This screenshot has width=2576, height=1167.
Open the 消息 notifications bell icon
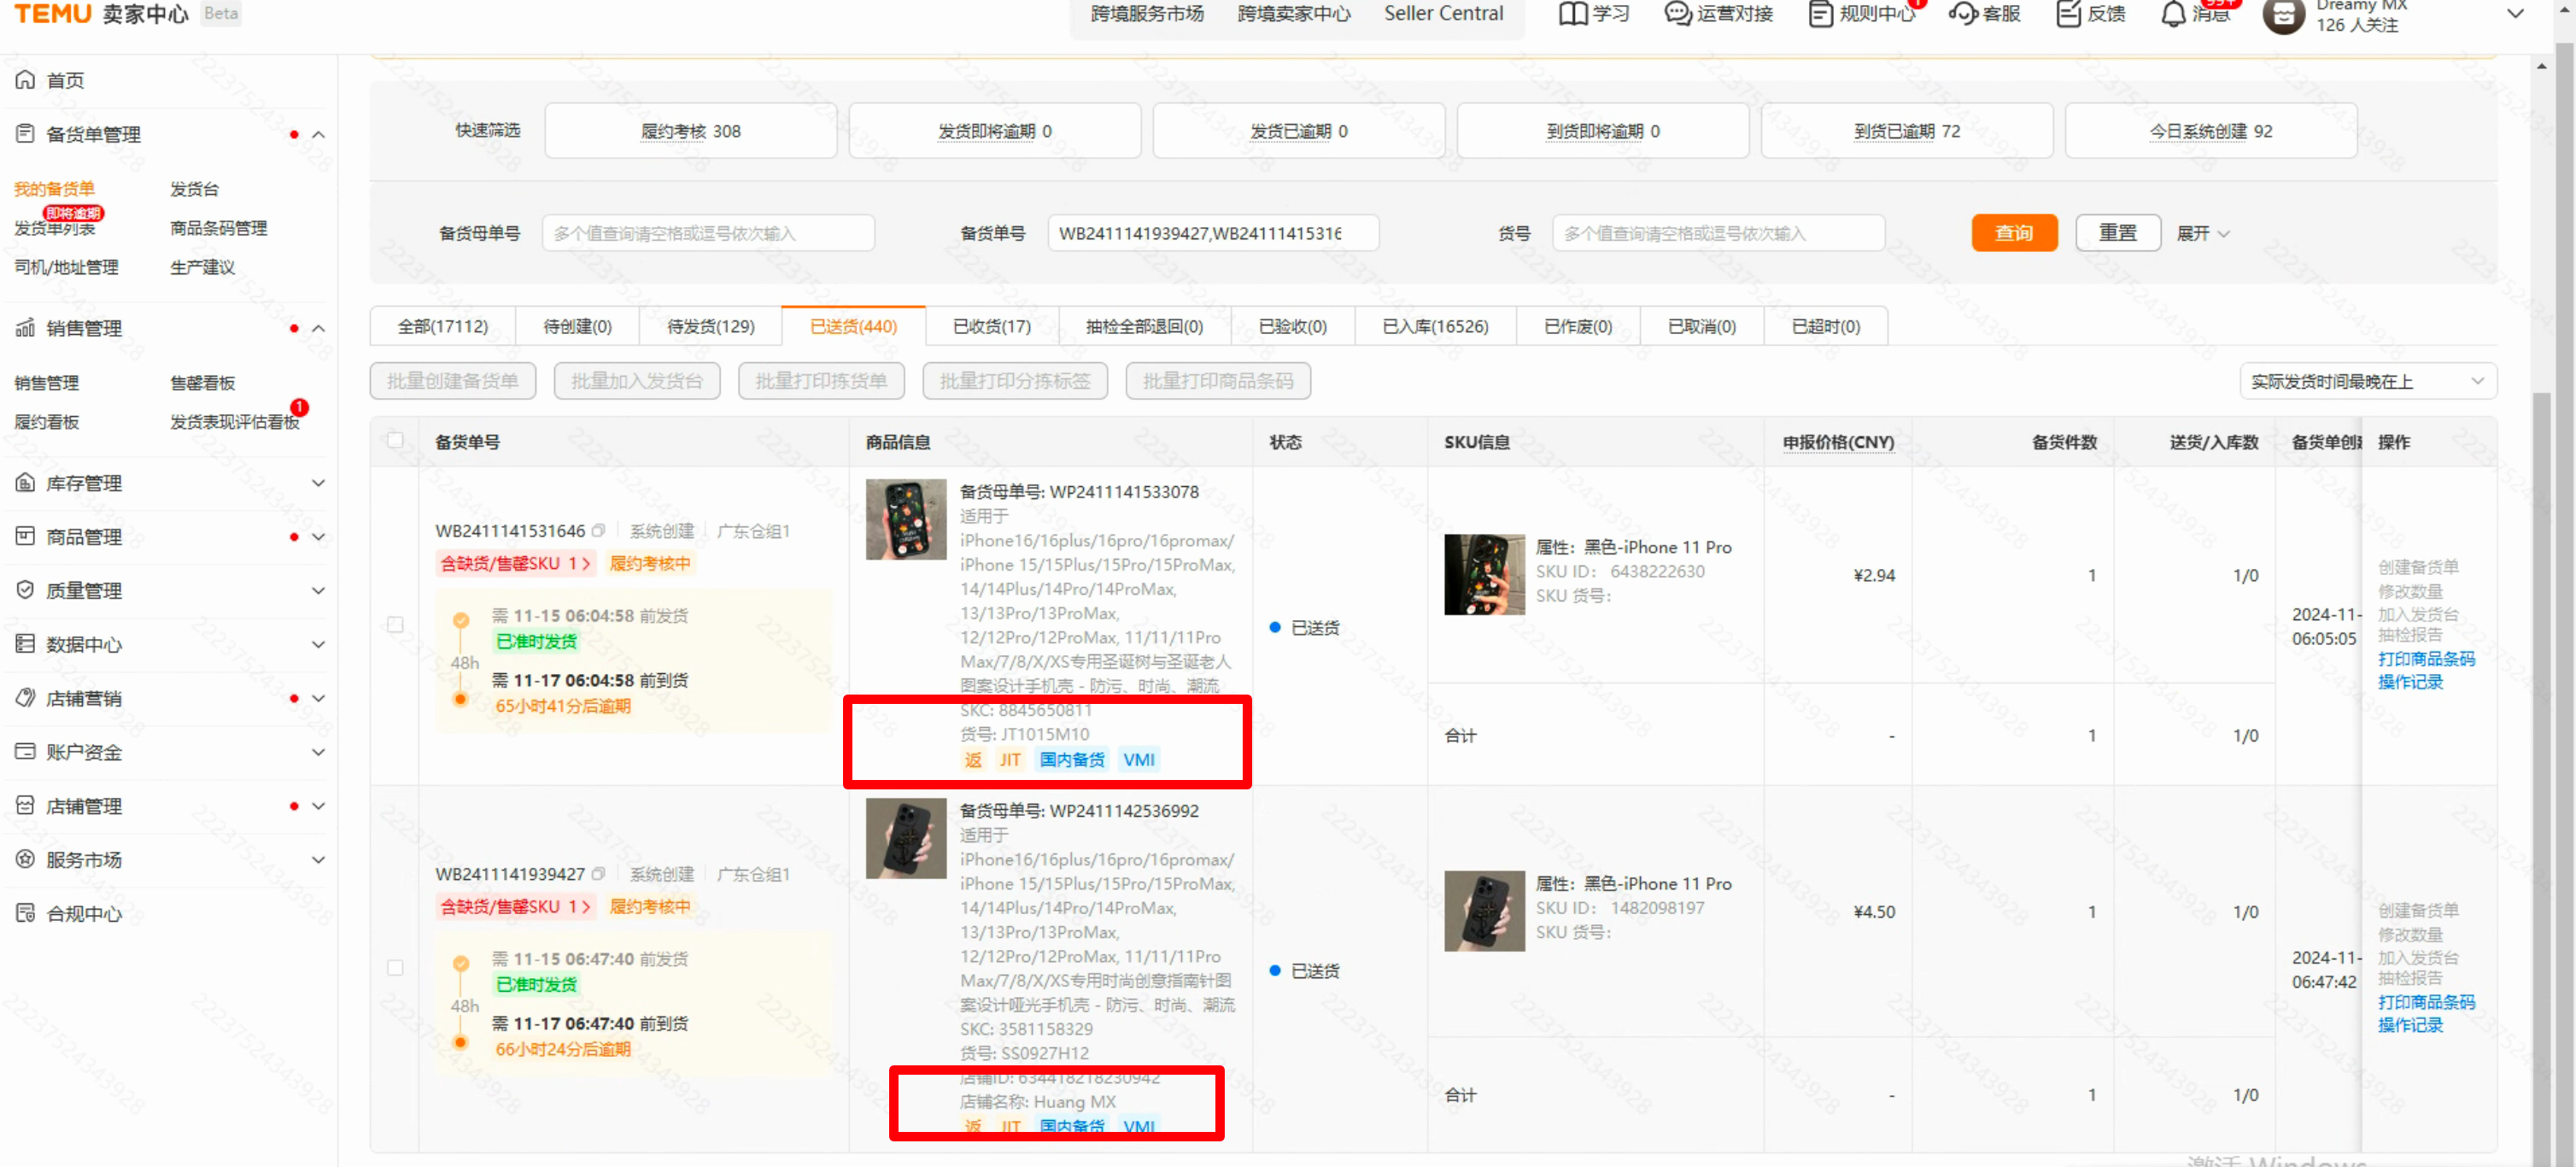[2173, 14]
